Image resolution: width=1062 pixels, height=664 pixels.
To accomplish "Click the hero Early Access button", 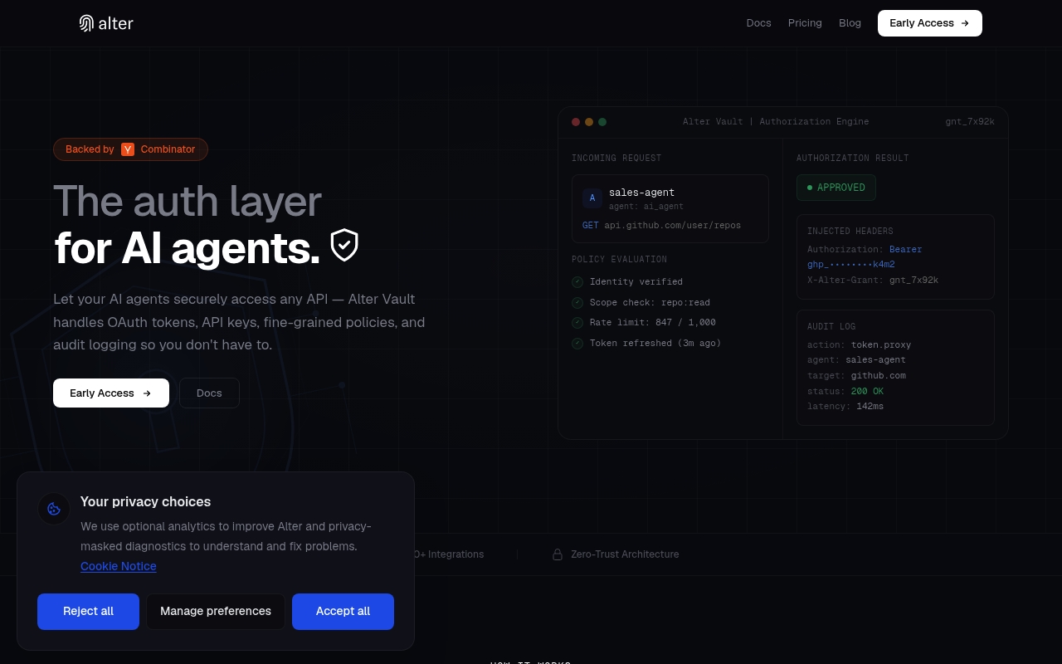I will click(111, 393).
